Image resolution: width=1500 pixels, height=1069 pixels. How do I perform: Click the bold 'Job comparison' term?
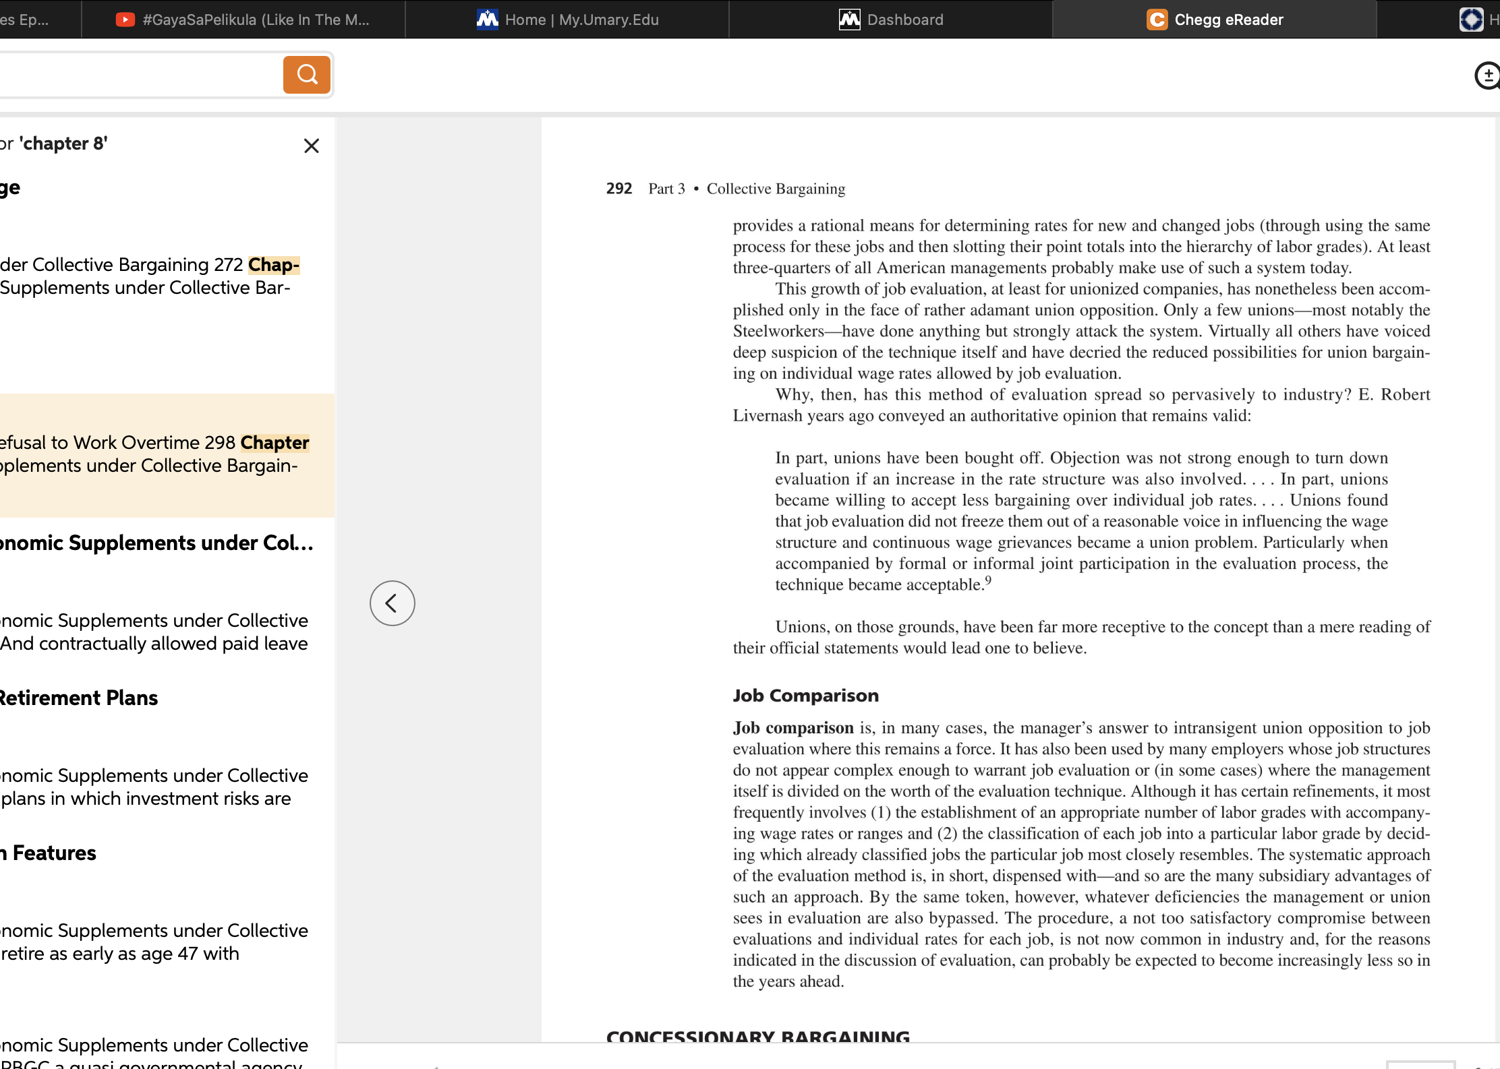pyautogui.click(x=793, y=728)
